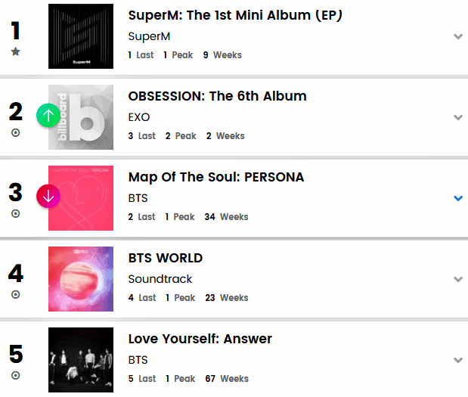Click the circle icon under rank 3
Image resolution: width=468 pixels, height=397 pixels.
coord(16,214)
